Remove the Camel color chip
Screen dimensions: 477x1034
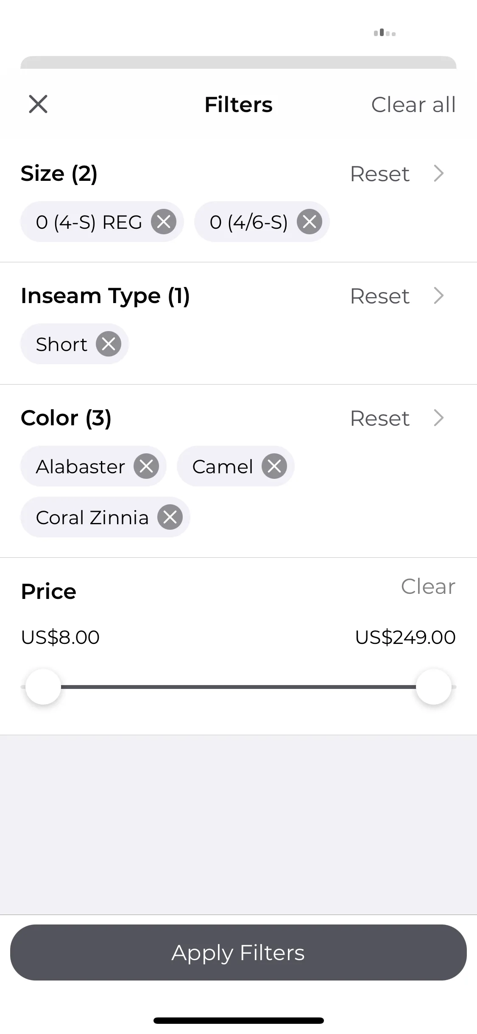click(274, 466)
